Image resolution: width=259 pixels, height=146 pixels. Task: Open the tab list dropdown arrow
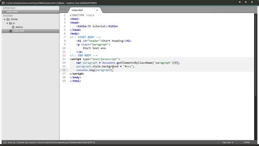(255, 10)
